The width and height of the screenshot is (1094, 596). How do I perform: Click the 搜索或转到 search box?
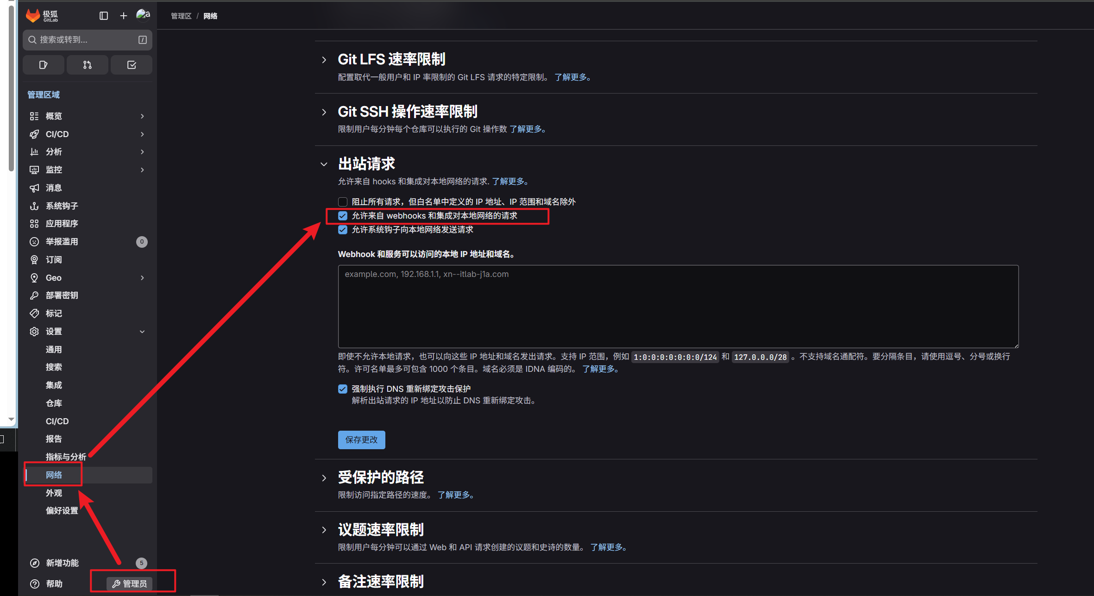pos(88,40)
